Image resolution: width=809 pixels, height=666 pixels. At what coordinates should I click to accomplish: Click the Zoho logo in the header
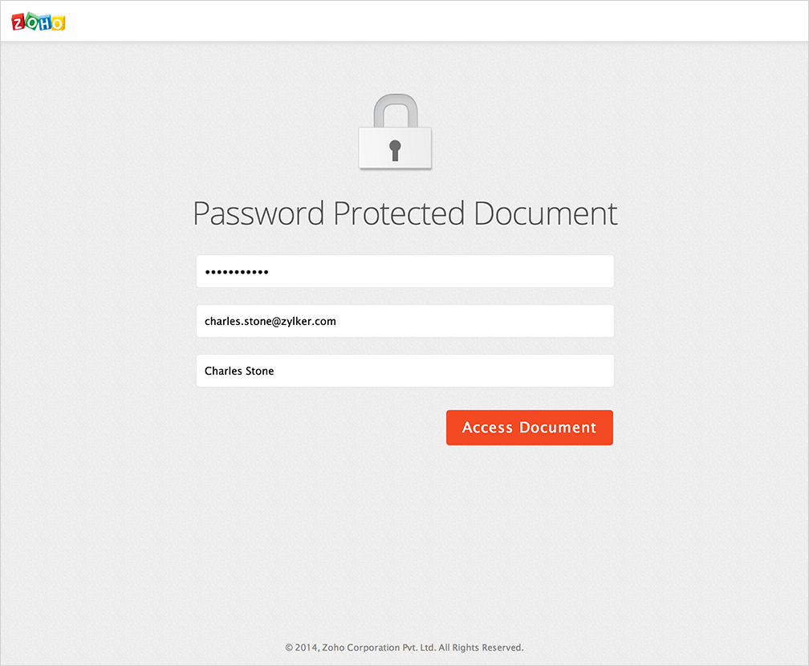(x=39, y=22)
